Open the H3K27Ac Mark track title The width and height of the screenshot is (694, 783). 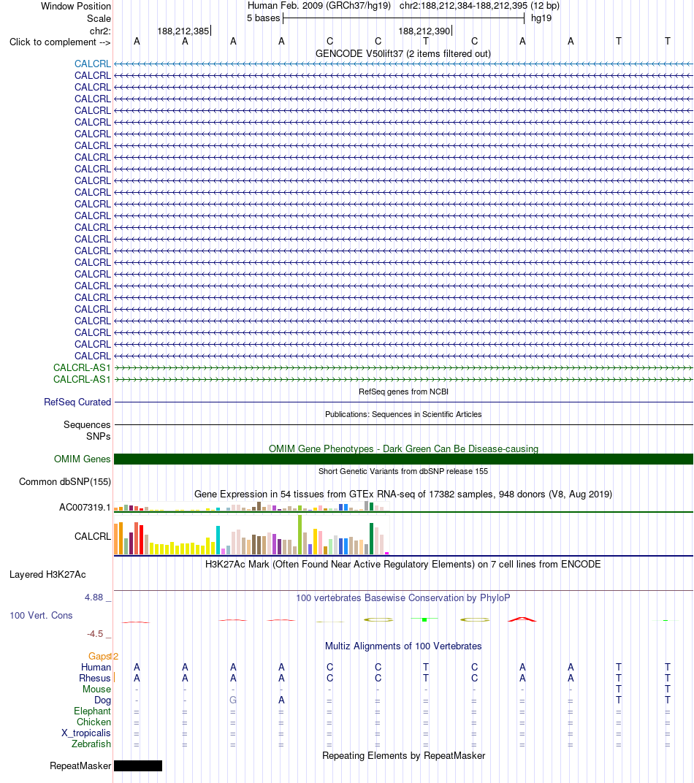tap(403, 565)
